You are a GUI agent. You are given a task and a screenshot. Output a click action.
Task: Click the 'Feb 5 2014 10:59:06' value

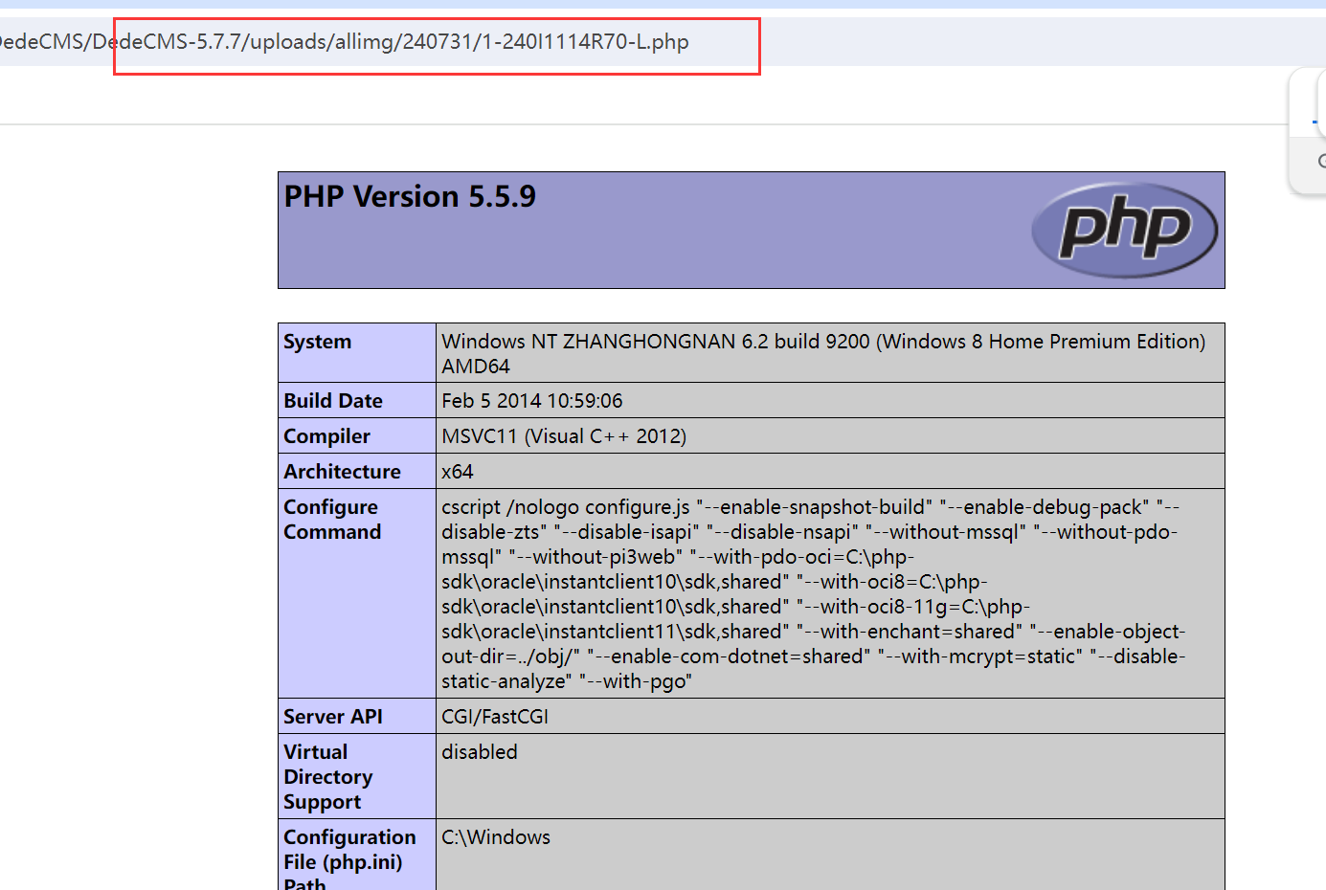tap(531, 401)
